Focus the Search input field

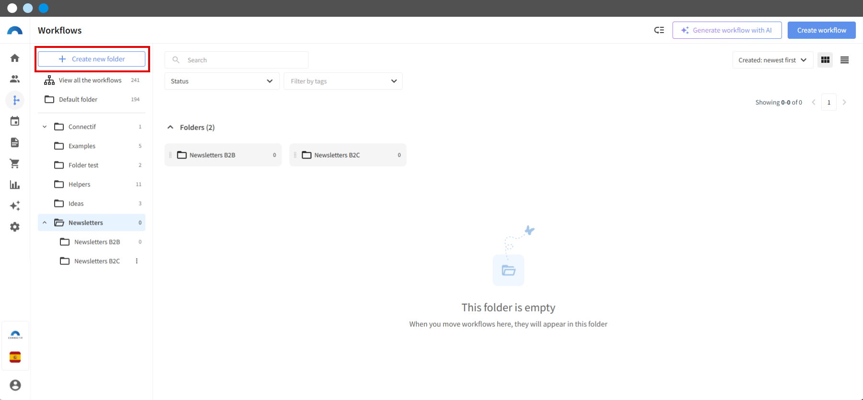point(236,60)
